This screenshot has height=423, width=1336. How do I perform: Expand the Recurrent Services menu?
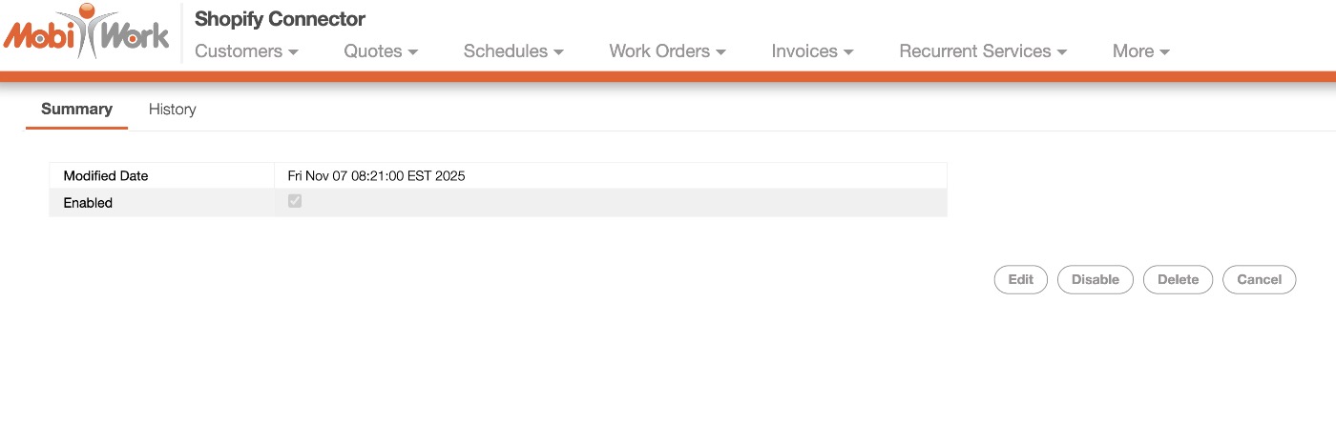click(983, 51)
